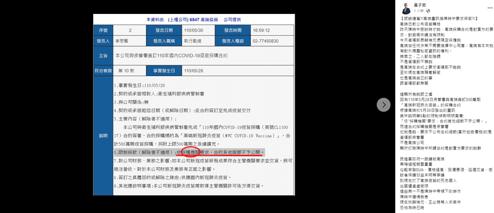Open the 1小時 post timestamp
The width and height of the screenshot is (494, 213).
click(x=419, y=11)
